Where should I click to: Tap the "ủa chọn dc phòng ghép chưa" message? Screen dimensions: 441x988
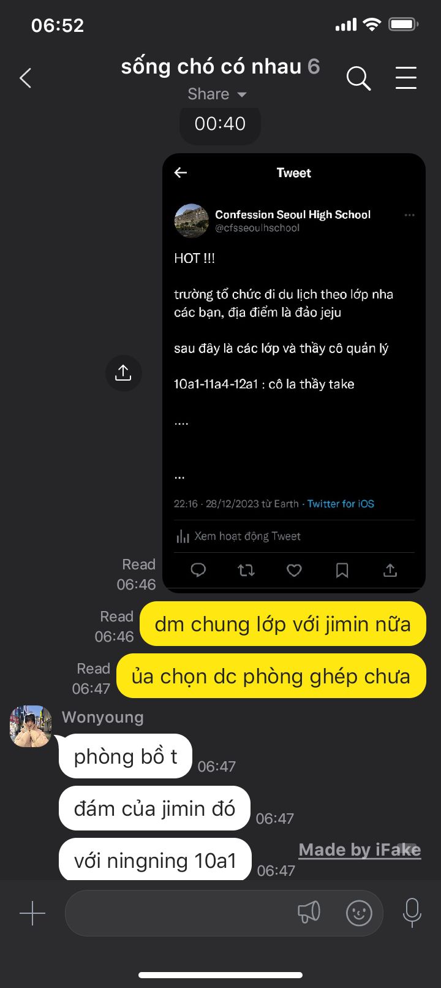(271, 676)
